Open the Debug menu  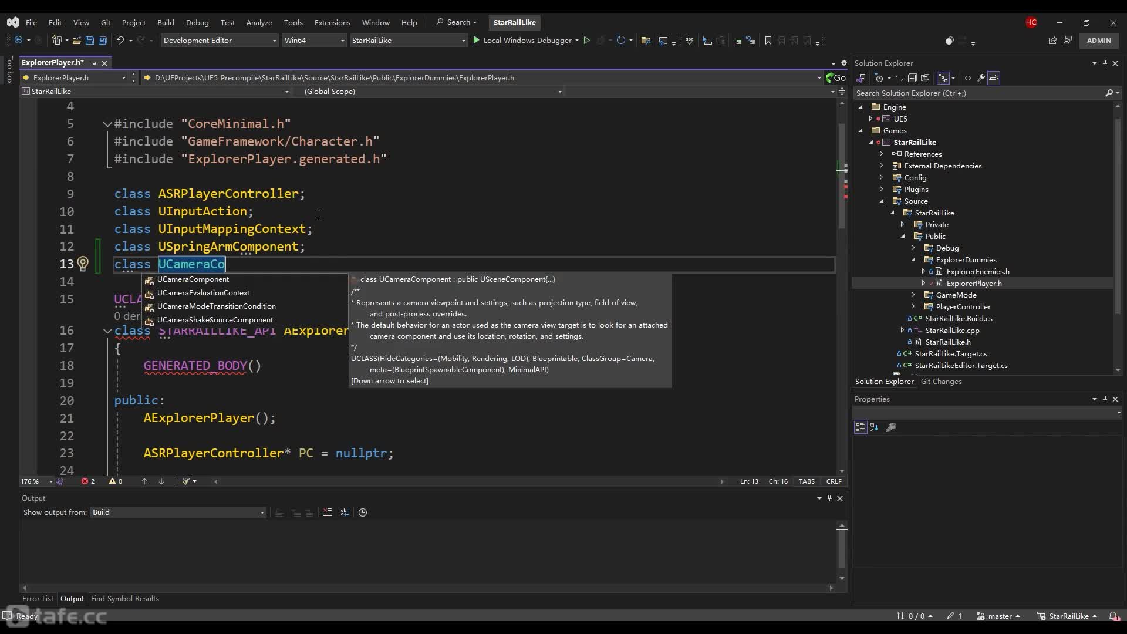click(x=197, y=22)
